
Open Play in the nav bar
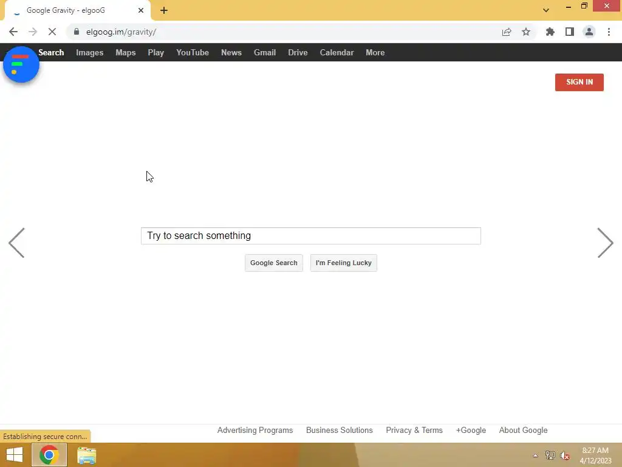[156, 52]
